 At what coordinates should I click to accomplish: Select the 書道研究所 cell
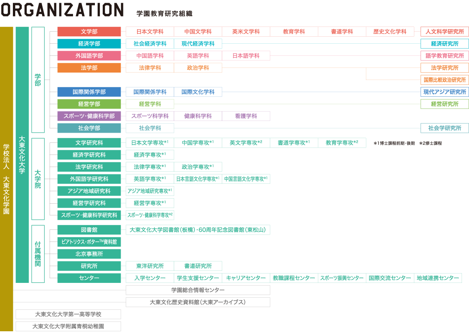click(x=198, y=266)
